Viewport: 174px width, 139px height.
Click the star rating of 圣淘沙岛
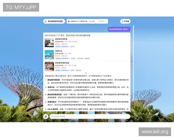[x=59, y=54]
